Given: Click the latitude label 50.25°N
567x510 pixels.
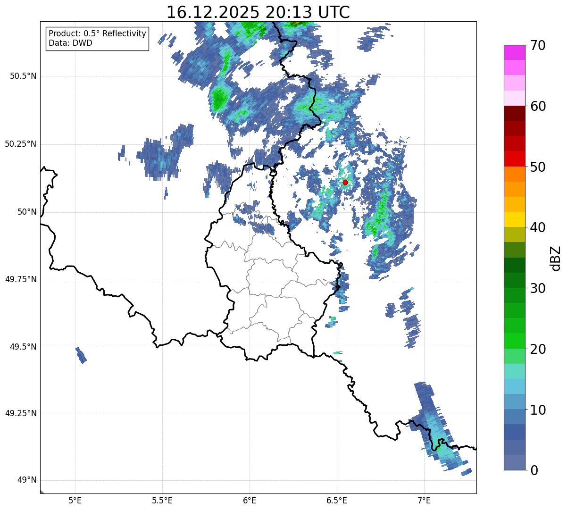Looking at the screenshot, I should pyautogui.click(x=21, y=144).
